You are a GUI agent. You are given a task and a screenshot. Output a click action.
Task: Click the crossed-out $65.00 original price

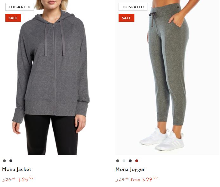(x=122, y=180)
